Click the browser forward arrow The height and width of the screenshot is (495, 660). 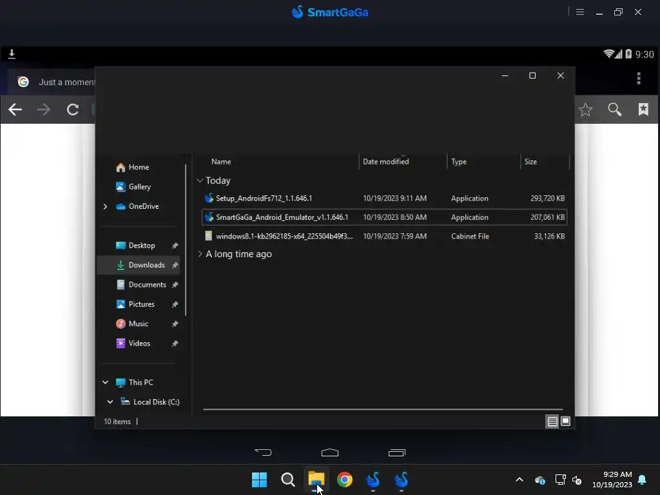[43, 110]
